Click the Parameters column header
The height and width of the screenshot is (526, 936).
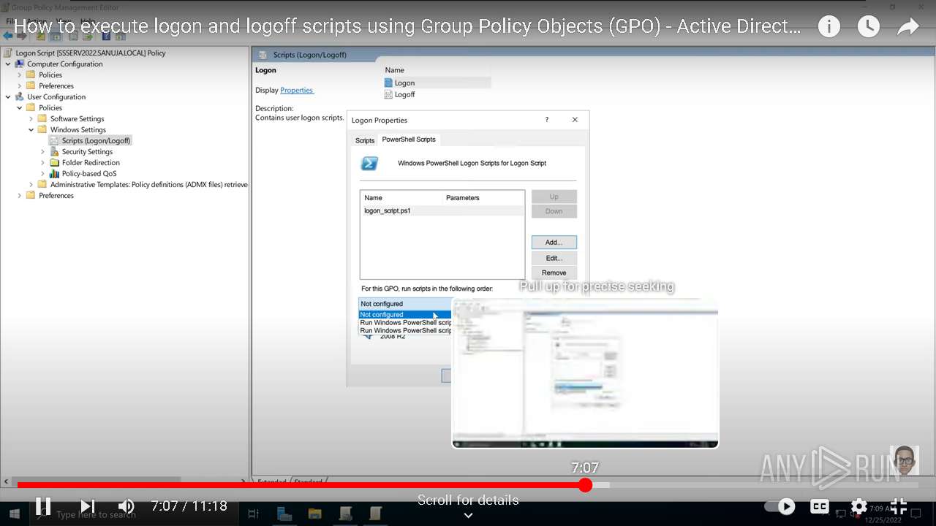pos(463,198)
